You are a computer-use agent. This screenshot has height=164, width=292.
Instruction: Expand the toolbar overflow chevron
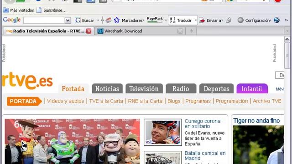coord(287,20)
